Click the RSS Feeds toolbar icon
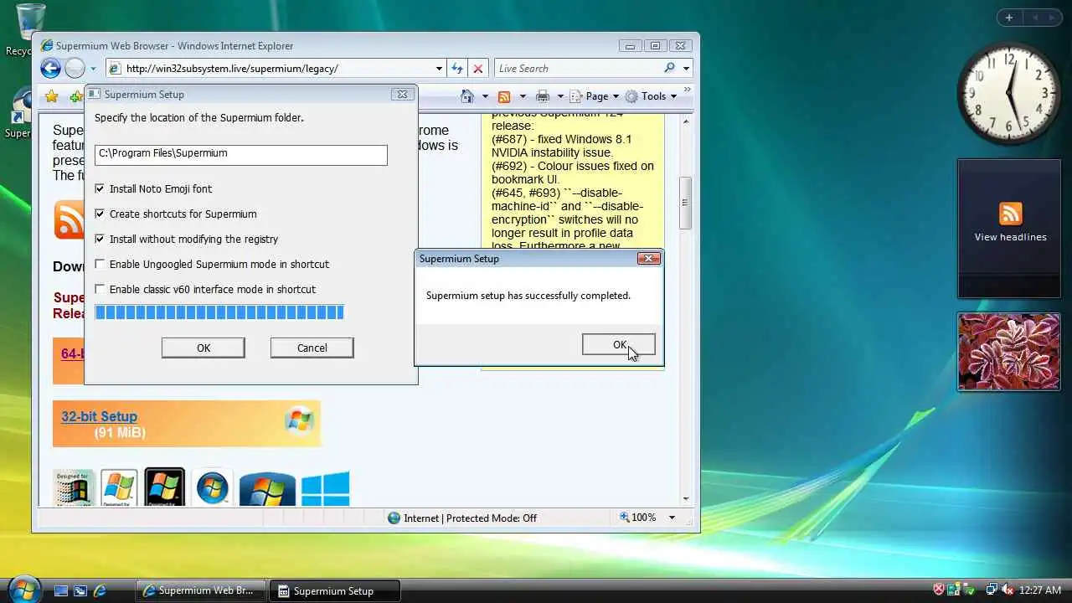1072x603 pixels. pyautogui.click(x=504, y=96)
